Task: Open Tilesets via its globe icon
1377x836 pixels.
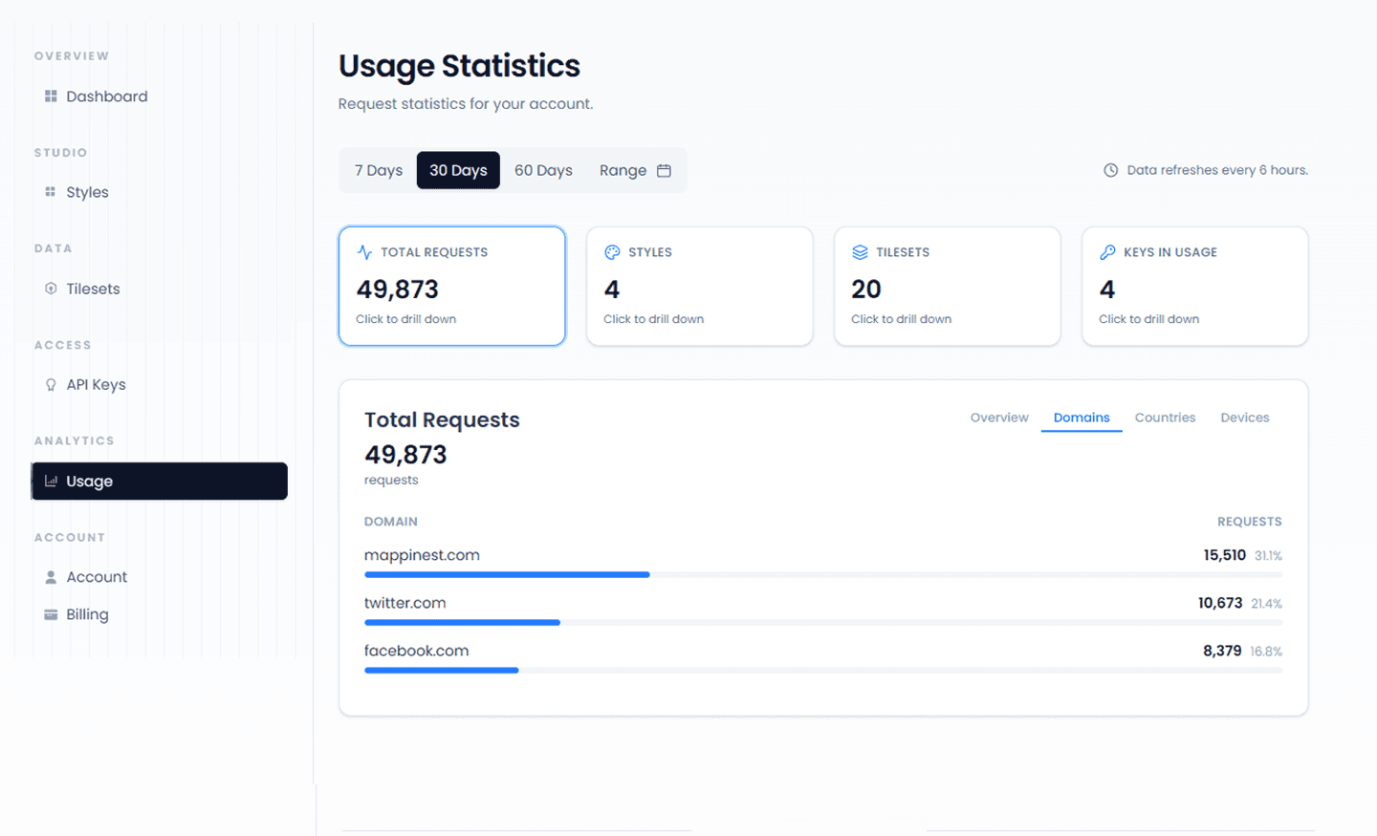Action: point(50,289)
